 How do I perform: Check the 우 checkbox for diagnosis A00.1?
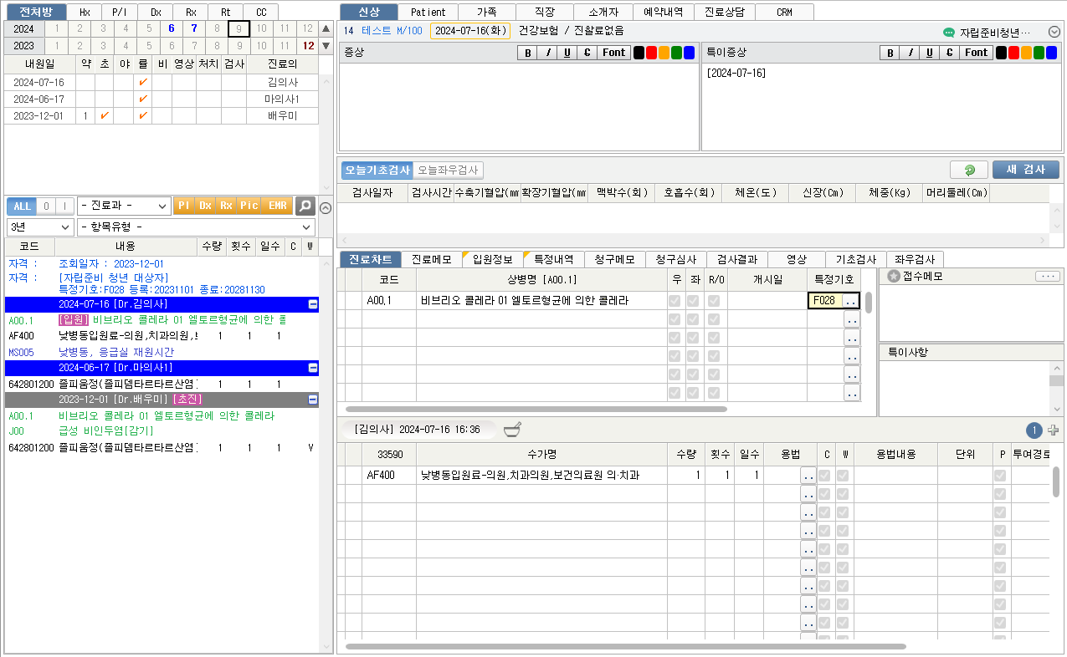pyautogui.click(x=675, y=301)
